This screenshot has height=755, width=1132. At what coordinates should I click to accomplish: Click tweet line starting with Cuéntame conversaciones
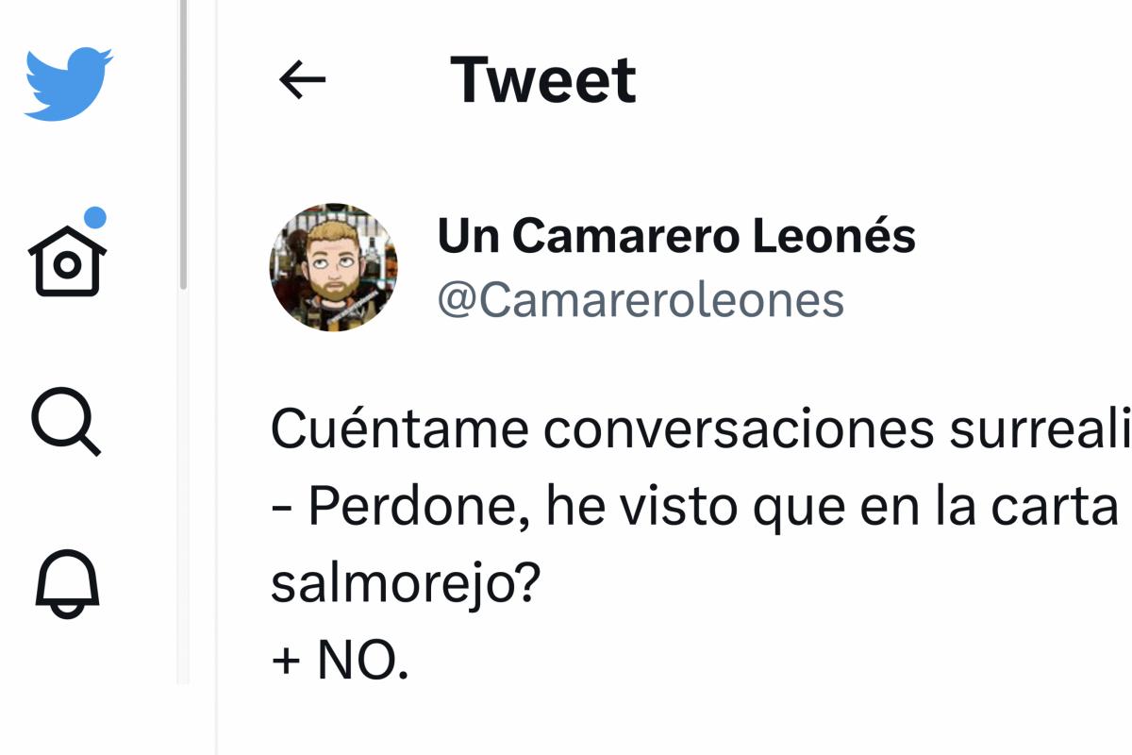(x=698, y=429)
